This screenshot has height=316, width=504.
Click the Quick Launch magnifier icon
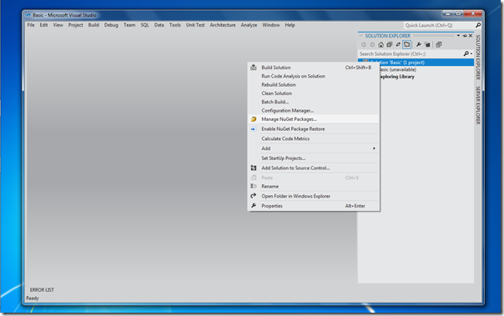[478, 25]
